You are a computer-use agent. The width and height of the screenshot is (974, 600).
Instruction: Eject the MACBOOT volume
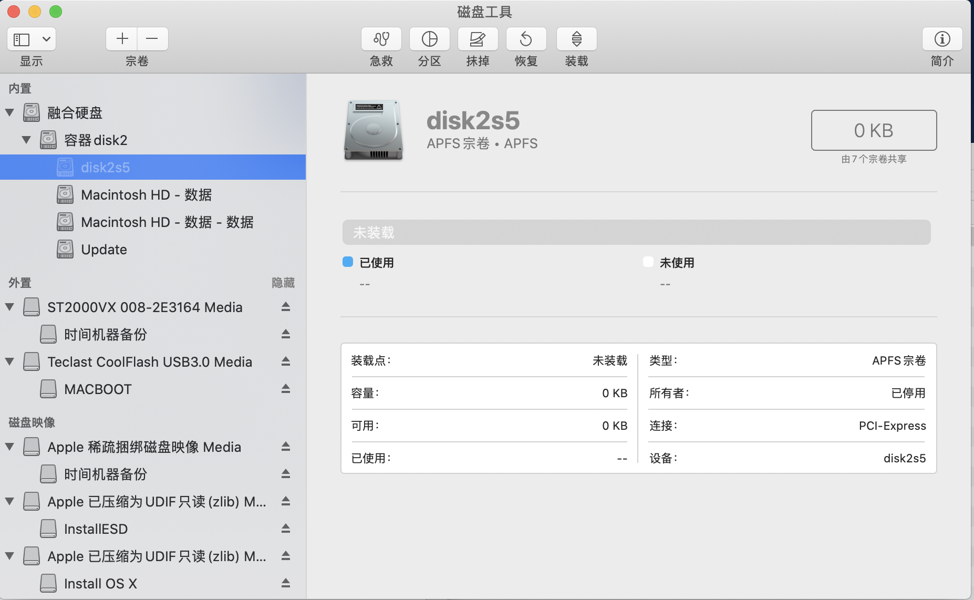tap(285, 389)
